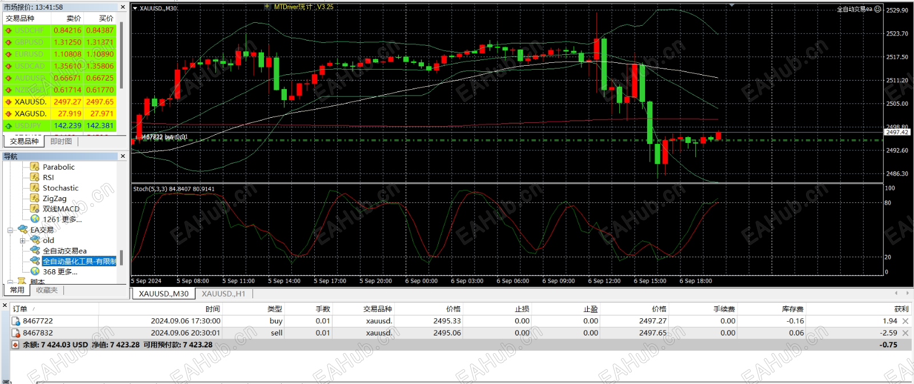The width and height of the screenshot is (914, 384).
Task: Close the 市场报价 panel
Action: pyautogui.click(x=123, y=7)
